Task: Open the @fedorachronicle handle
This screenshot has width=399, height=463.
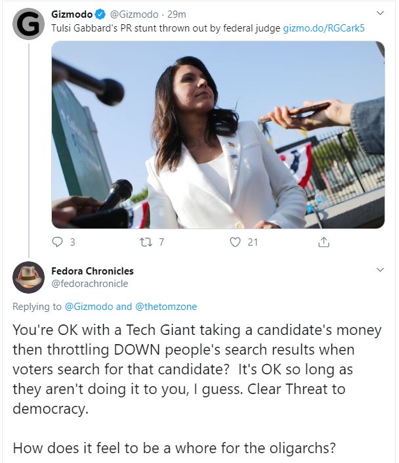Action: point(89,283)
